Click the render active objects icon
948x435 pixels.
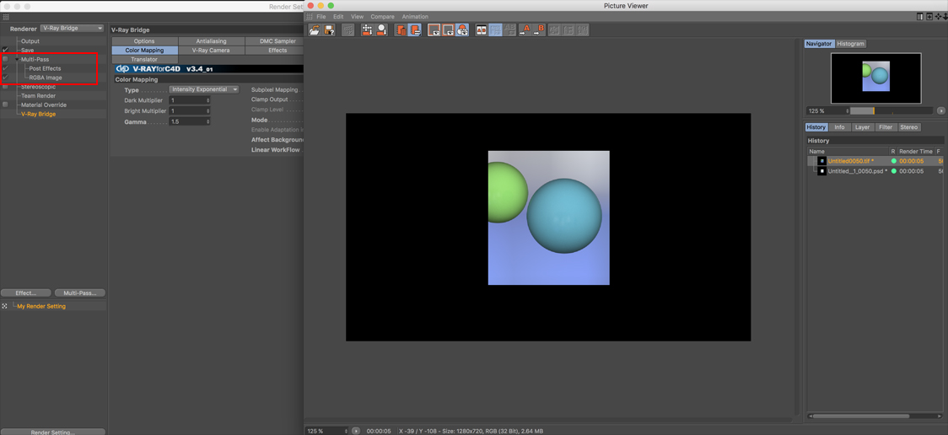click(381, 30)
